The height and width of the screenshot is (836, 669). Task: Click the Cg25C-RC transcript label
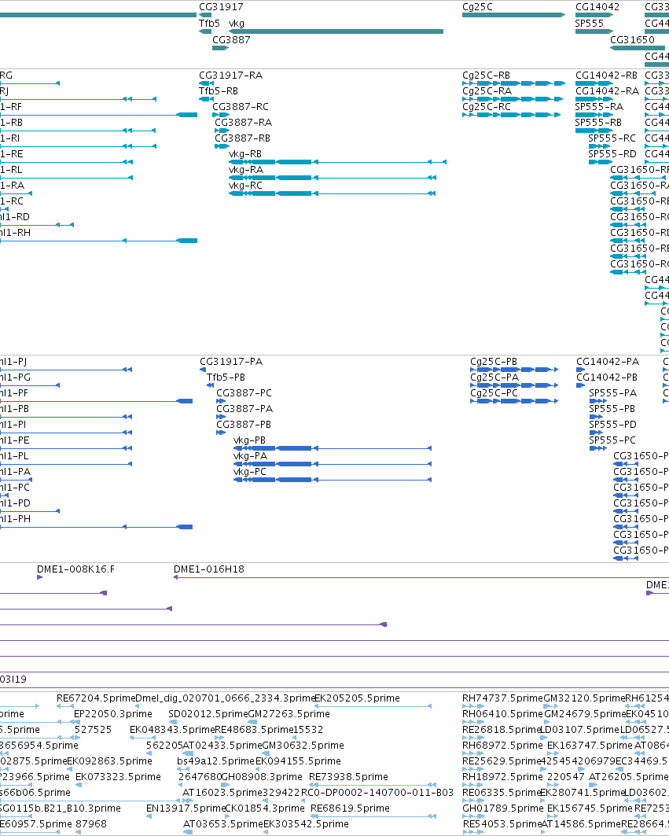[487, 107]
